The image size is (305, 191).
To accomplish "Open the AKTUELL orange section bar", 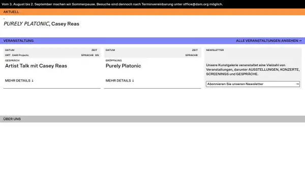I will tap(152, 12).
